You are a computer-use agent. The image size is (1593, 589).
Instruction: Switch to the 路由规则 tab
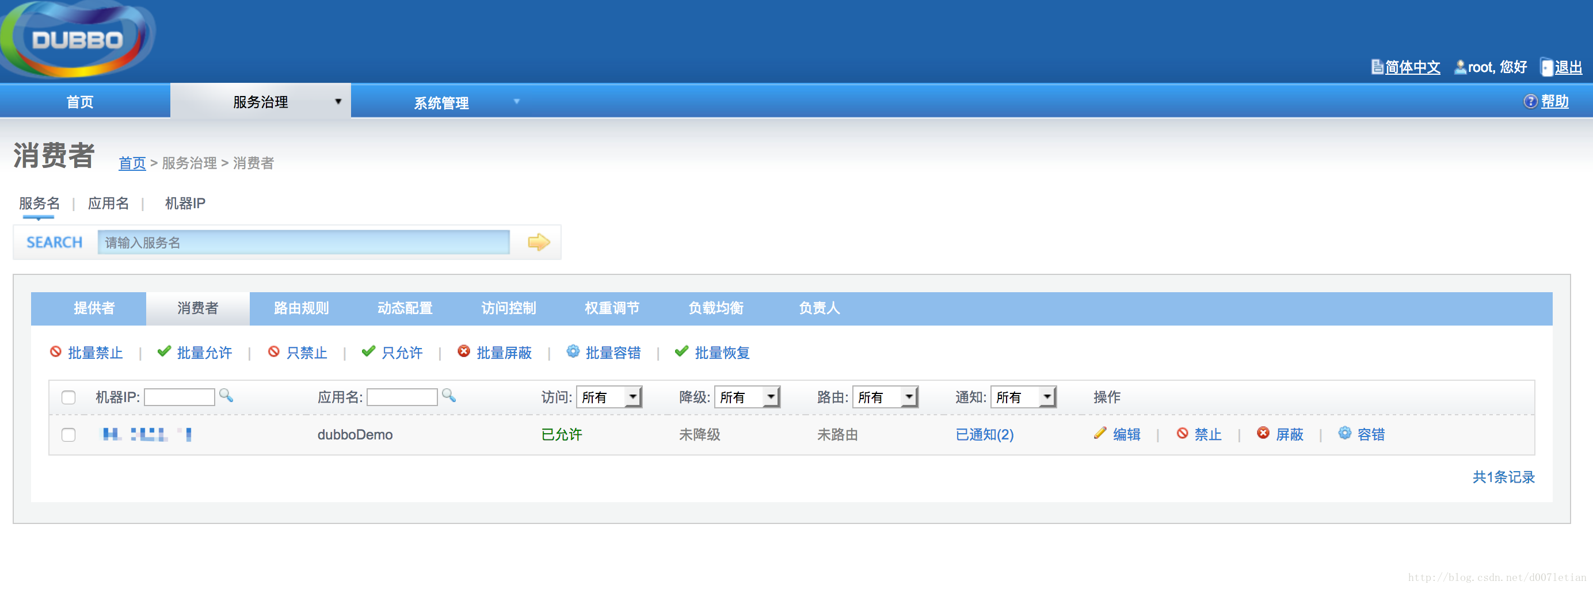(301, 308)
